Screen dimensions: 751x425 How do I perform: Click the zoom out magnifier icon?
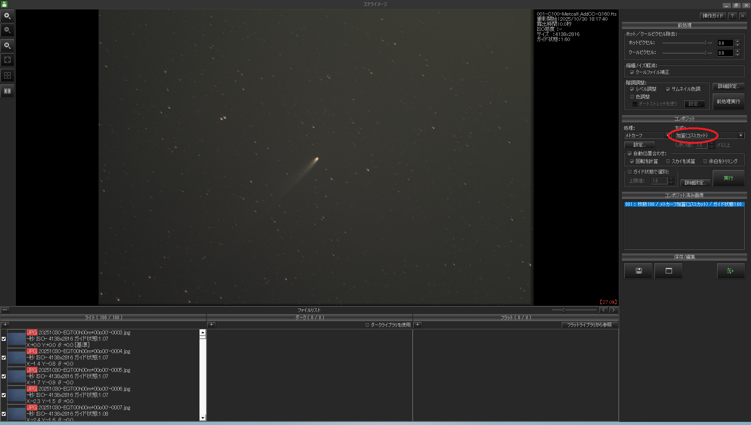7,30
